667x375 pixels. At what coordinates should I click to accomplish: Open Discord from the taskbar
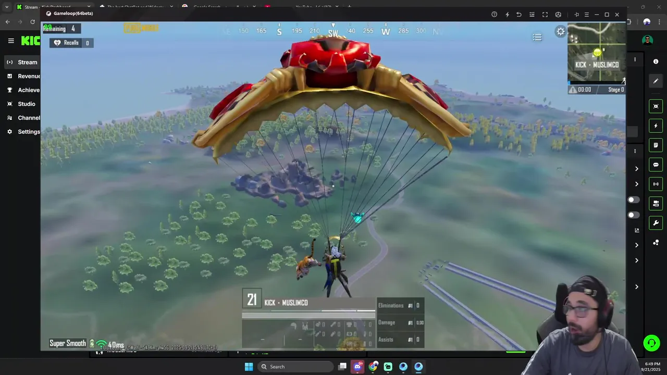(358, 367)
